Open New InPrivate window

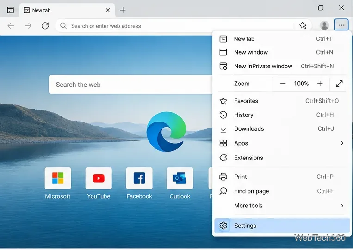(x=281, y=66)
